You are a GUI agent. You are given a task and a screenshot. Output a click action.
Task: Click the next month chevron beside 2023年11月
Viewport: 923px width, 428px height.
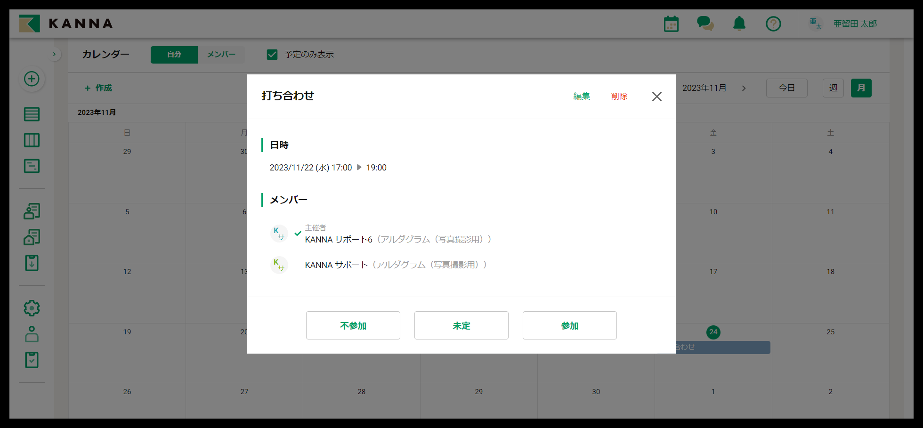(x=745, y=88)
